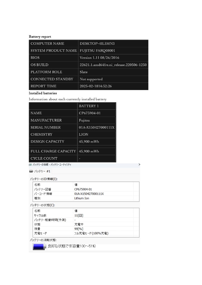Image resolution: width=202 pixels, height=285 pixels.
Task: Click '45,900 mWh' in the DESIGN CAPACITY row
Action: coord(89,142)
